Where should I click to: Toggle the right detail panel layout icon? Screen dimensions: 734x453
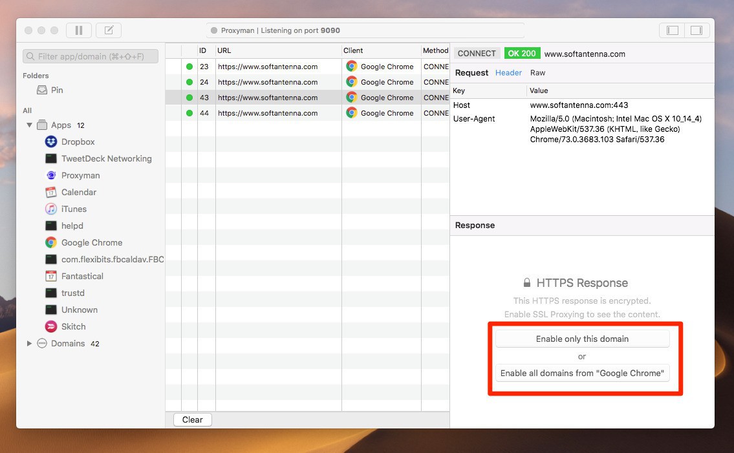tap(696, 30)
